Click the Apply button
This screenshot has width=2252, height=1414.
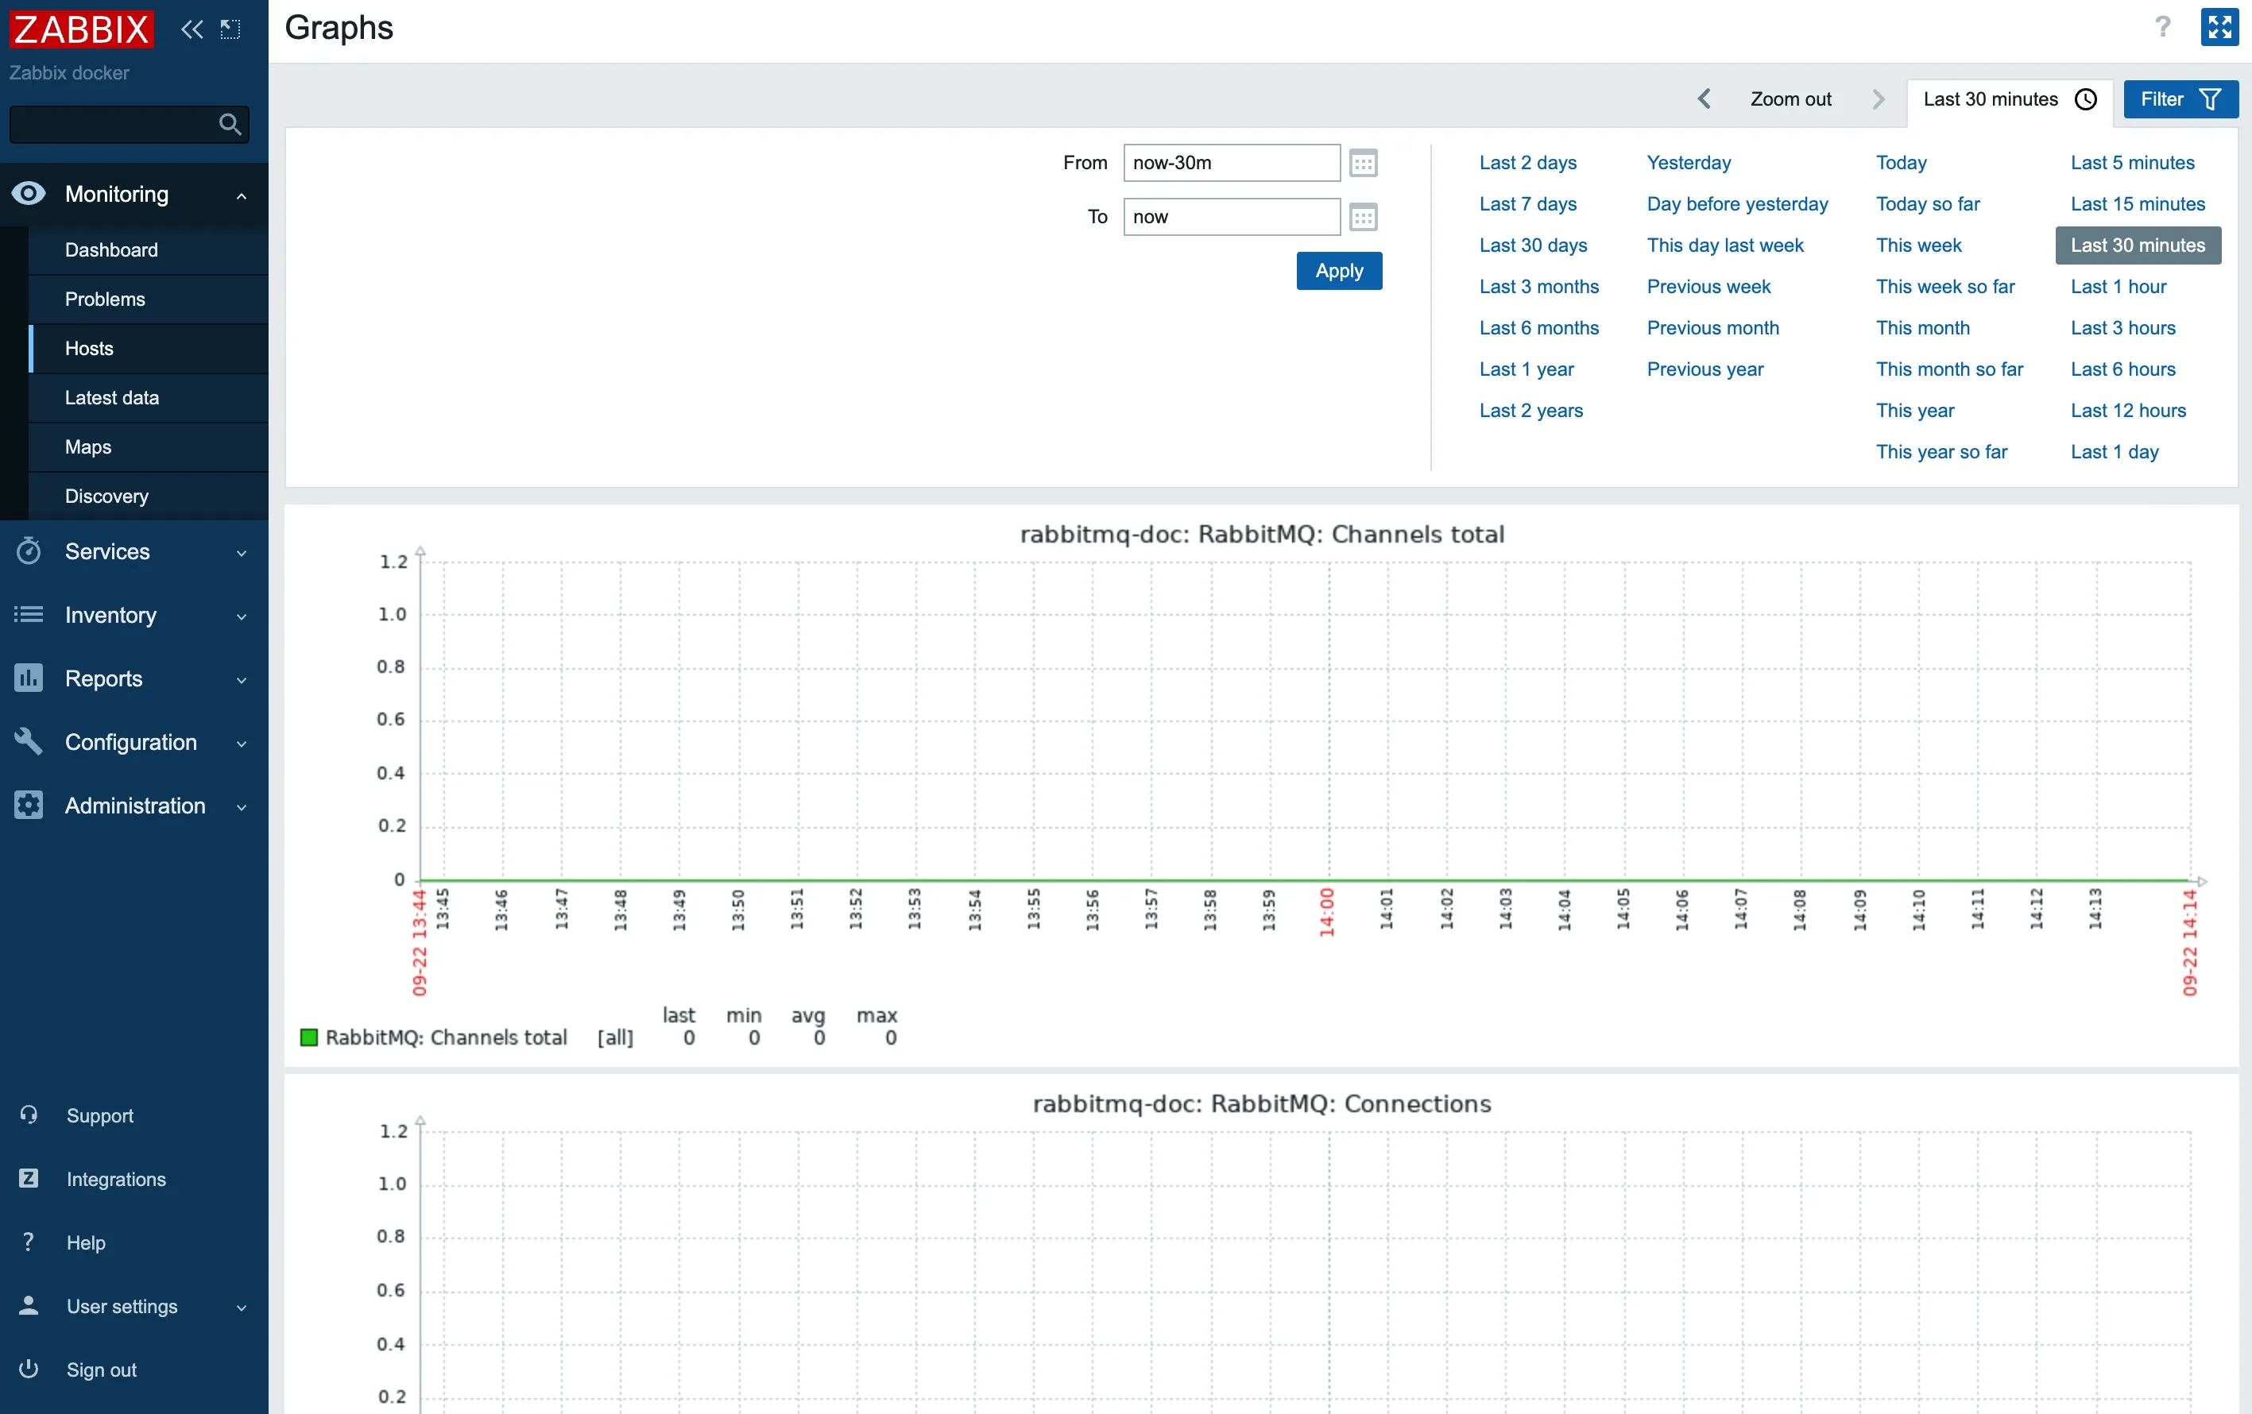click(1338, 271)
